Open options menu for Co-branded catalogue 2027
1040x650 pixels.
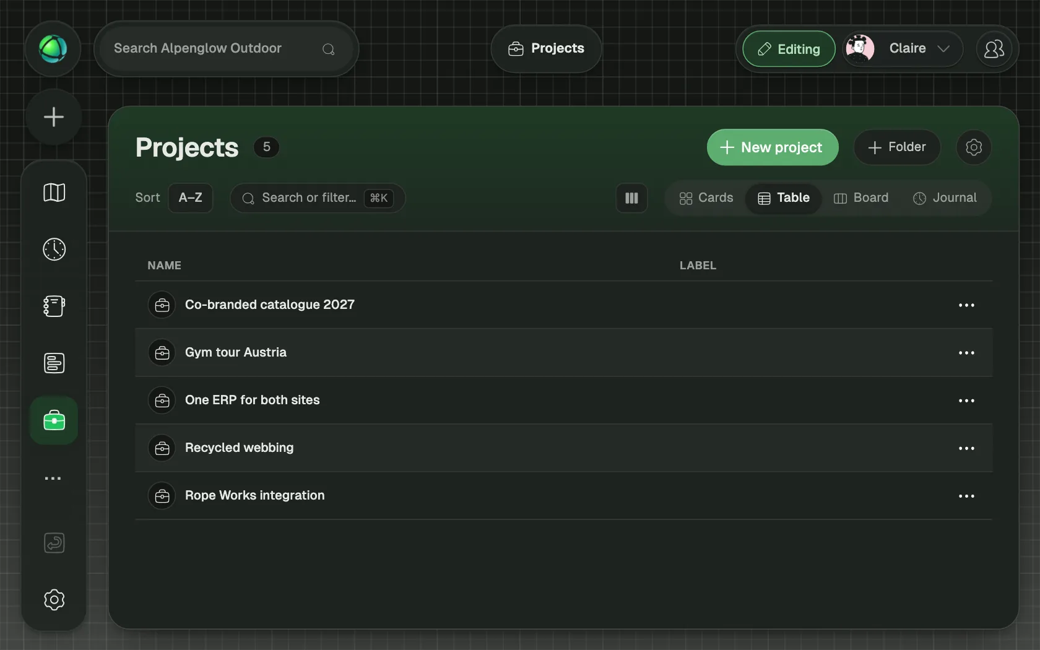pyautogui.click(x=966, y=305)
